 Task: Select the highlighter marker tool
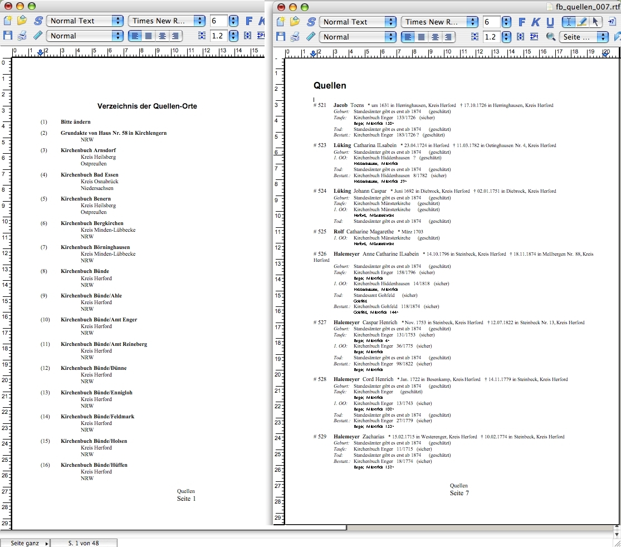(x=582, y=22)
